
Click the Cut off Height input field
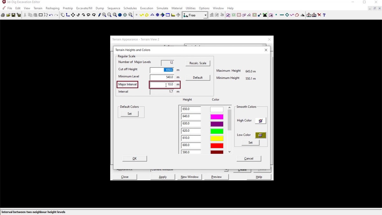(162, 70)
